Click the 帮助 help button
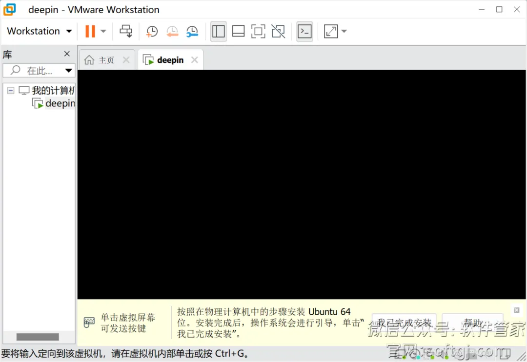 click(x=472, y=323)
